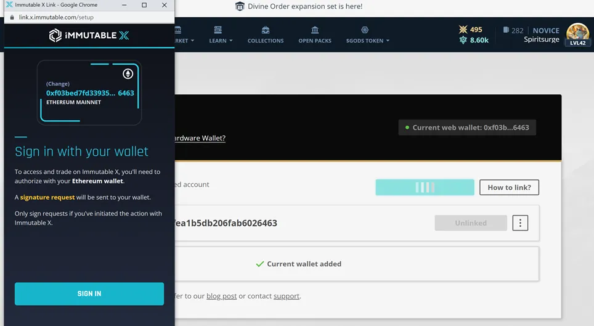Click the Sign in with your wallet heading

click(81, 152)
